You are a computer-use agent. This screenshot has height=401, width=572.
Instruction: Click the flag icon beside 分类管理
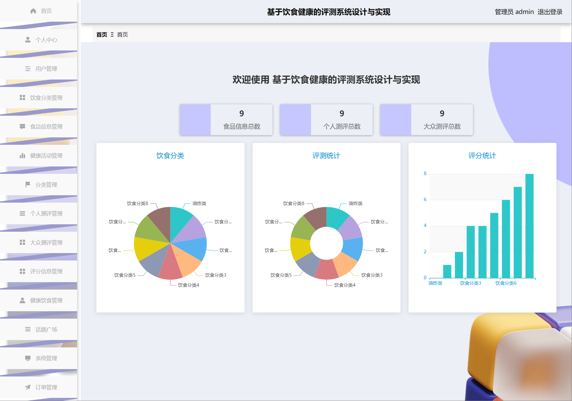coord(28,184)
